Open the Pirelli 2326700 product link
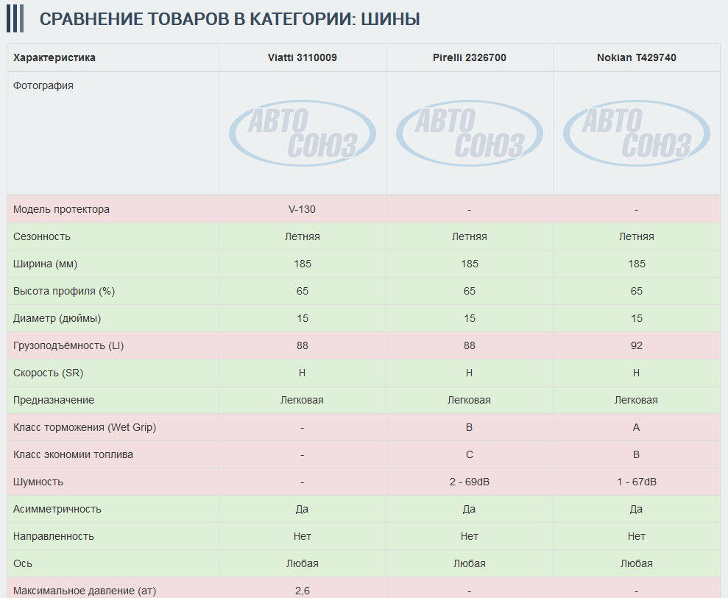Viewport: 728px width, 598px height. 469,57
